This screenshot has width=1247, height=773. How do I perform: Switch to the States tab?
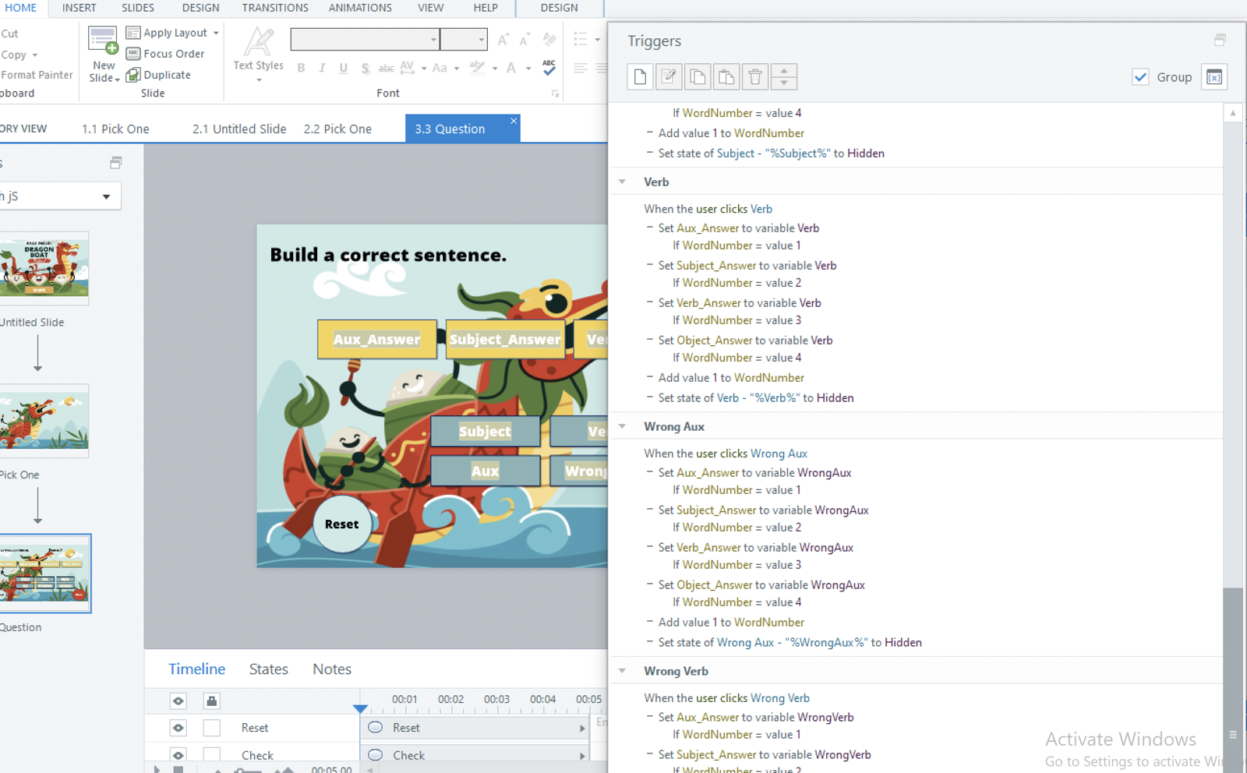[269, 669]
